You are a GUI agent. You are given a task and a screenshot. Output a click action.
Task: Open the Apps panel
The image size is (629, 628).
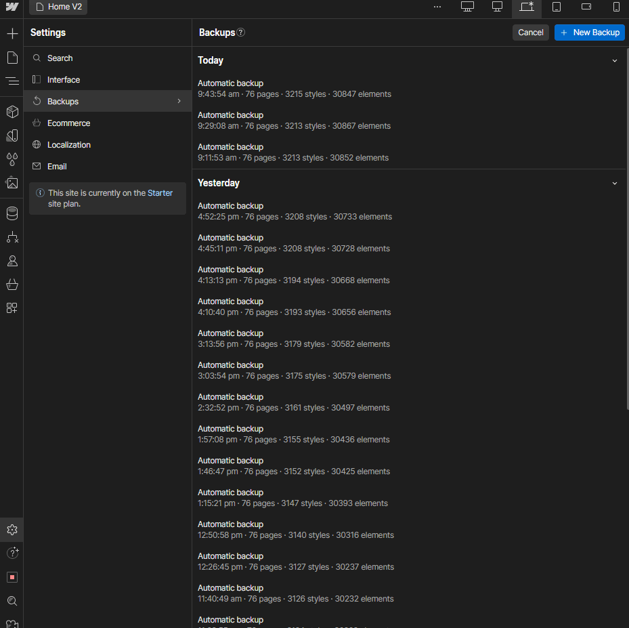click(x=12, y=308)
